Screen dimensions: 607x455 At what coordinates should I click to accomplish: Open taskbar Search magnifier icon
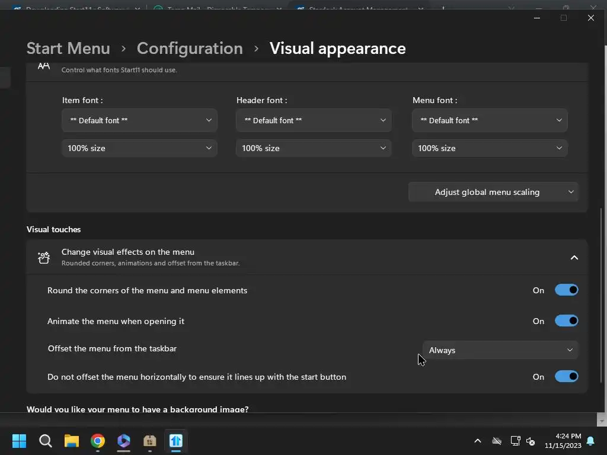tap(45, 441)
